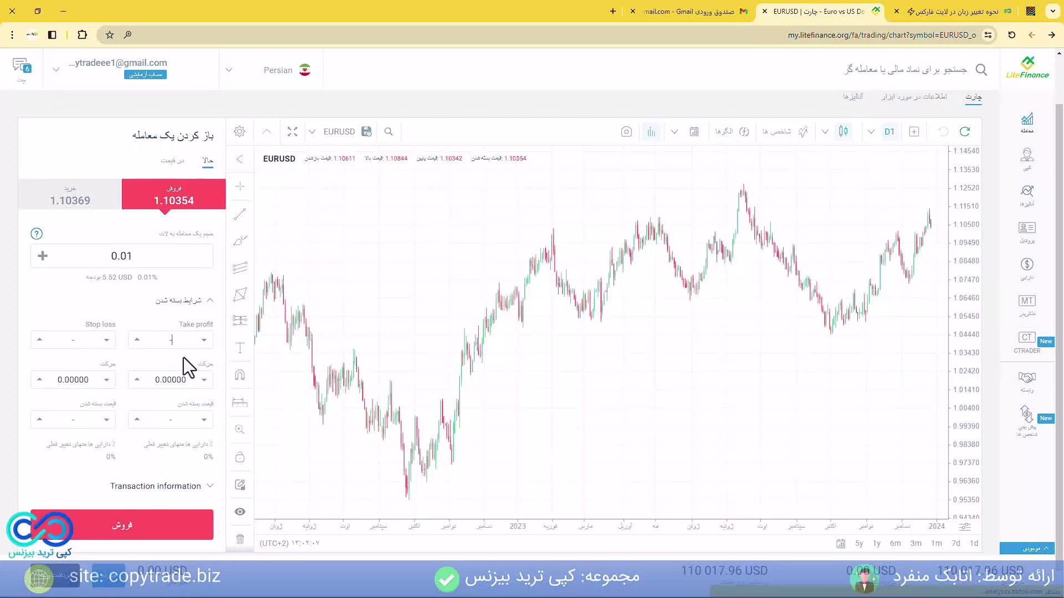1064x598 pixels.
Task: Select the crosshair/cursor tool
Action: [x=241, y=185]
